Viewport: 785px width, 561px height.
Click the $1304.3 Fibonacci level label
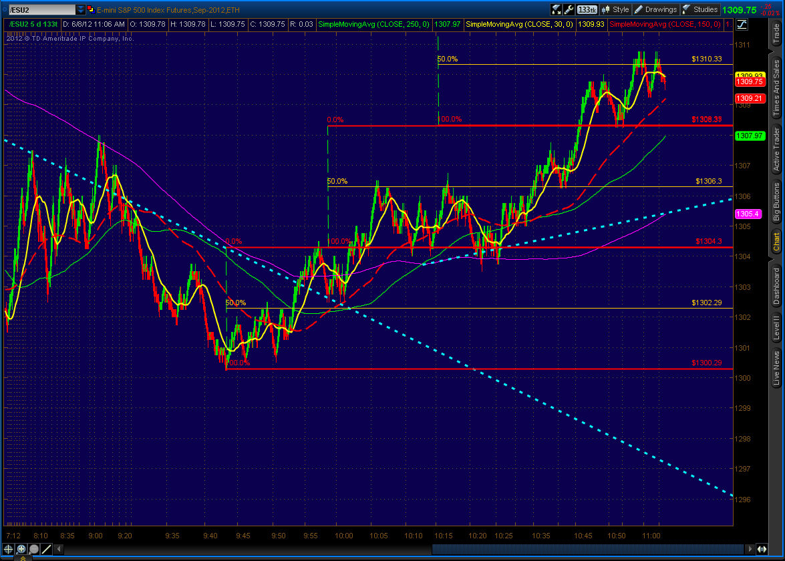pos(708,241)
